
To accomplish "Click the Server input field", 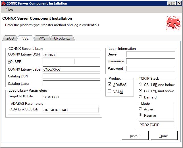I will tap(150, 54).
